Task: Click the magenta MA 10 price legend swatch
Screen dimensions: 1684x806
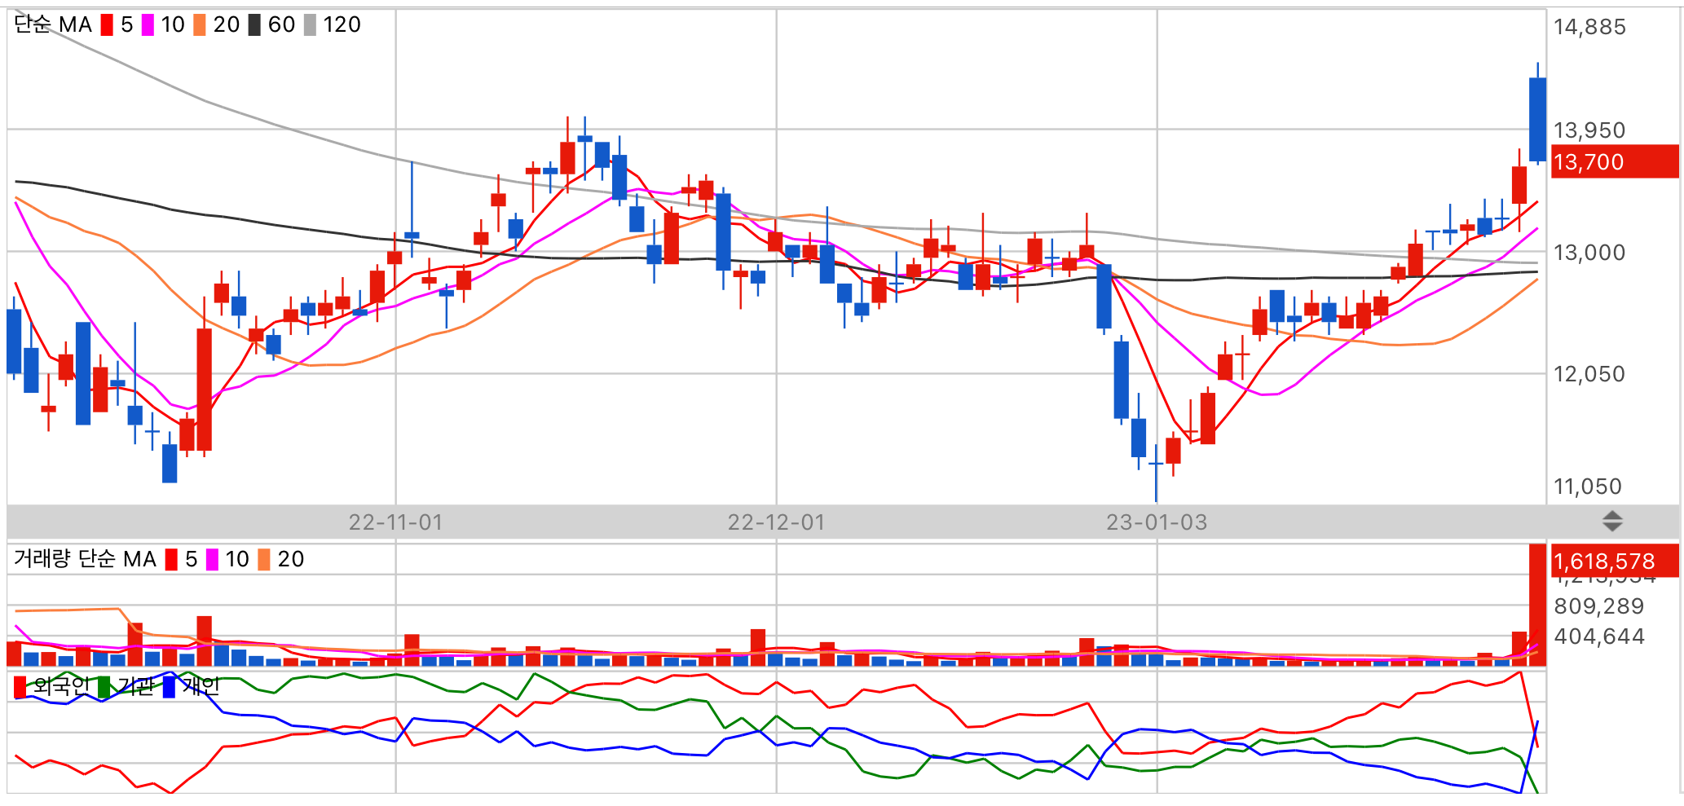Action: (x=148, y=25)
